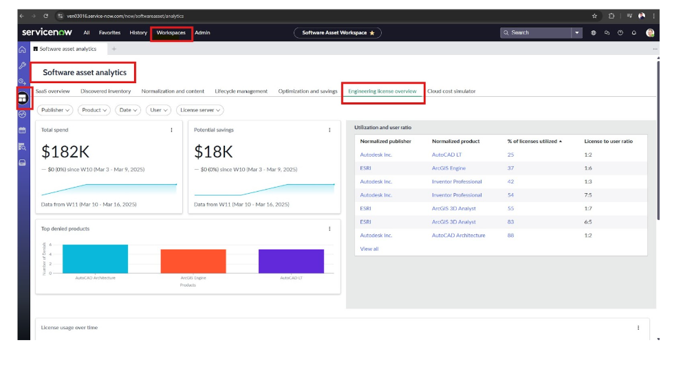Click the ServiceNow logo
The width and height of the screenshot is (683, 369).
click(47, 32)
